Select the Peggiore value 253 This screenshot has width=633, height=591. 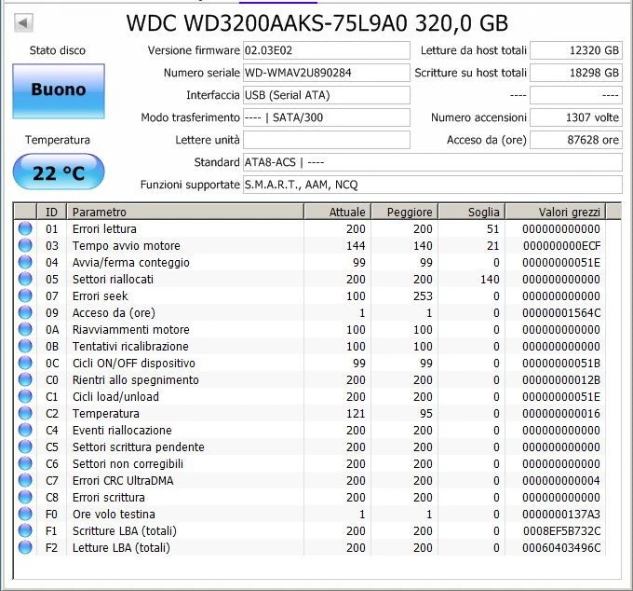423,295
